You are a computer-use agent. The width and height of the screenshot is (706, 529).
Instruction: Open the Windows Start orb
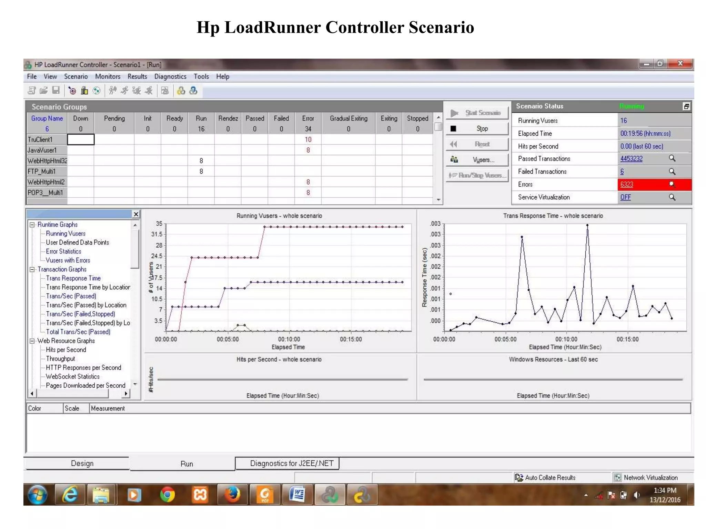[x=38, y=495]
